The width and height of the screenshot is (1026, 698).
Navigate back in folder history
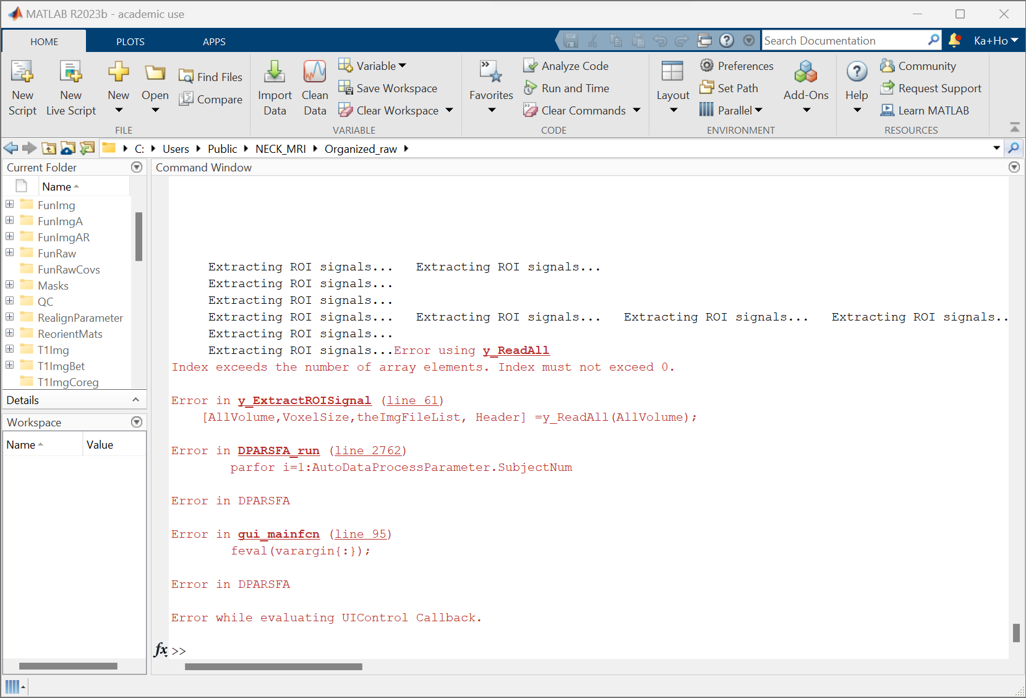tap(11, 148)
